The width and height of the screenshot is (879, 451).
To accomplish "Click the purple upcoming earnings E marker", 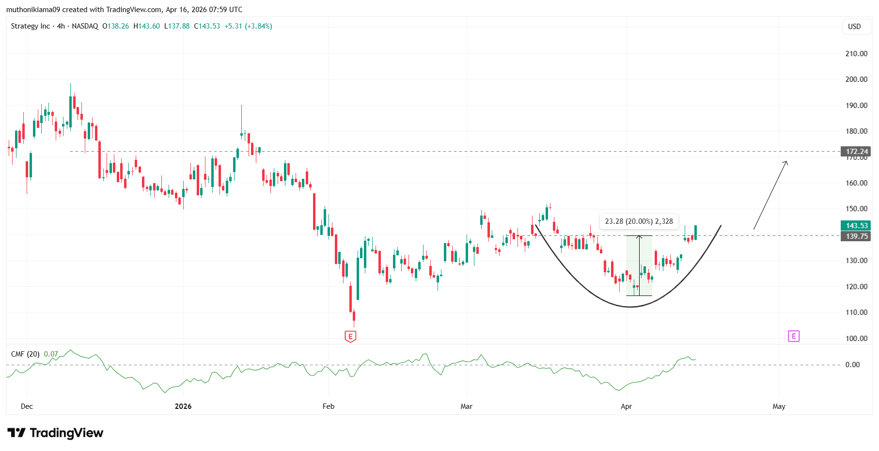I will [793, 336].
